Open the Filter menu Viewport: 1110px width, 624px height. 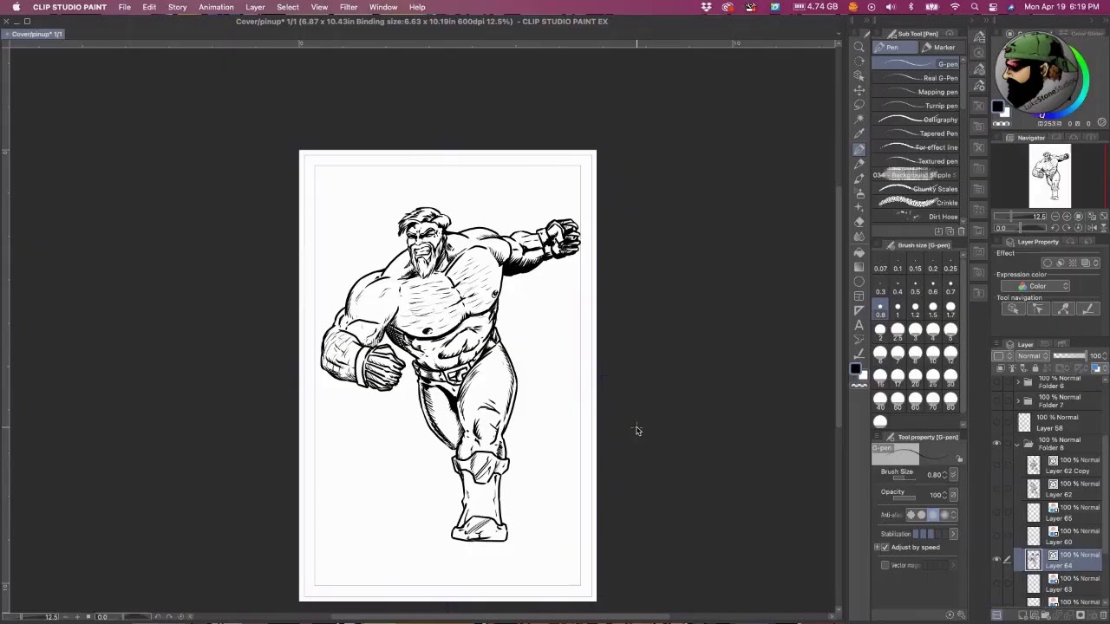[x=348, y=7]
